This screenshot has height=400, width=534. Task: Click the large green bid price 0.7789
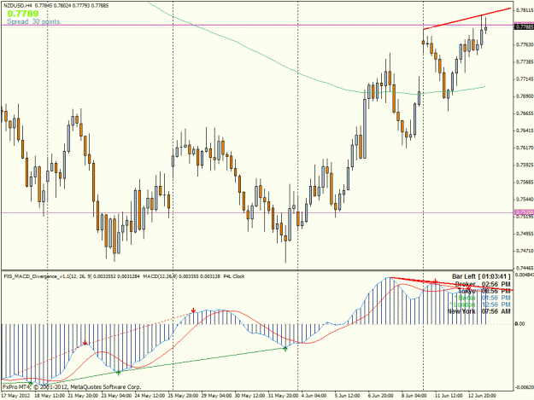click(x=23, y=14)
